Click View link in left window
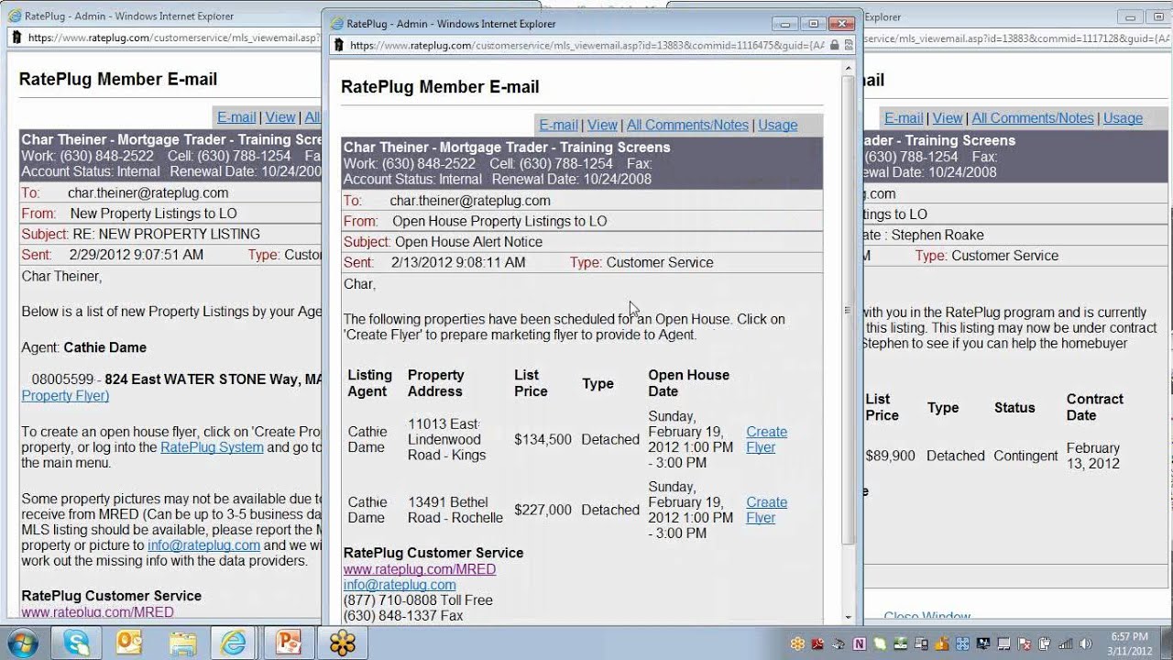 (x=280, y=117)
